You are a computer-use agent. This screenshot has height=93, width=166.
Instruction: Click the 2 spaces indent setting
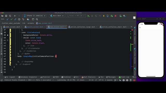109,80
